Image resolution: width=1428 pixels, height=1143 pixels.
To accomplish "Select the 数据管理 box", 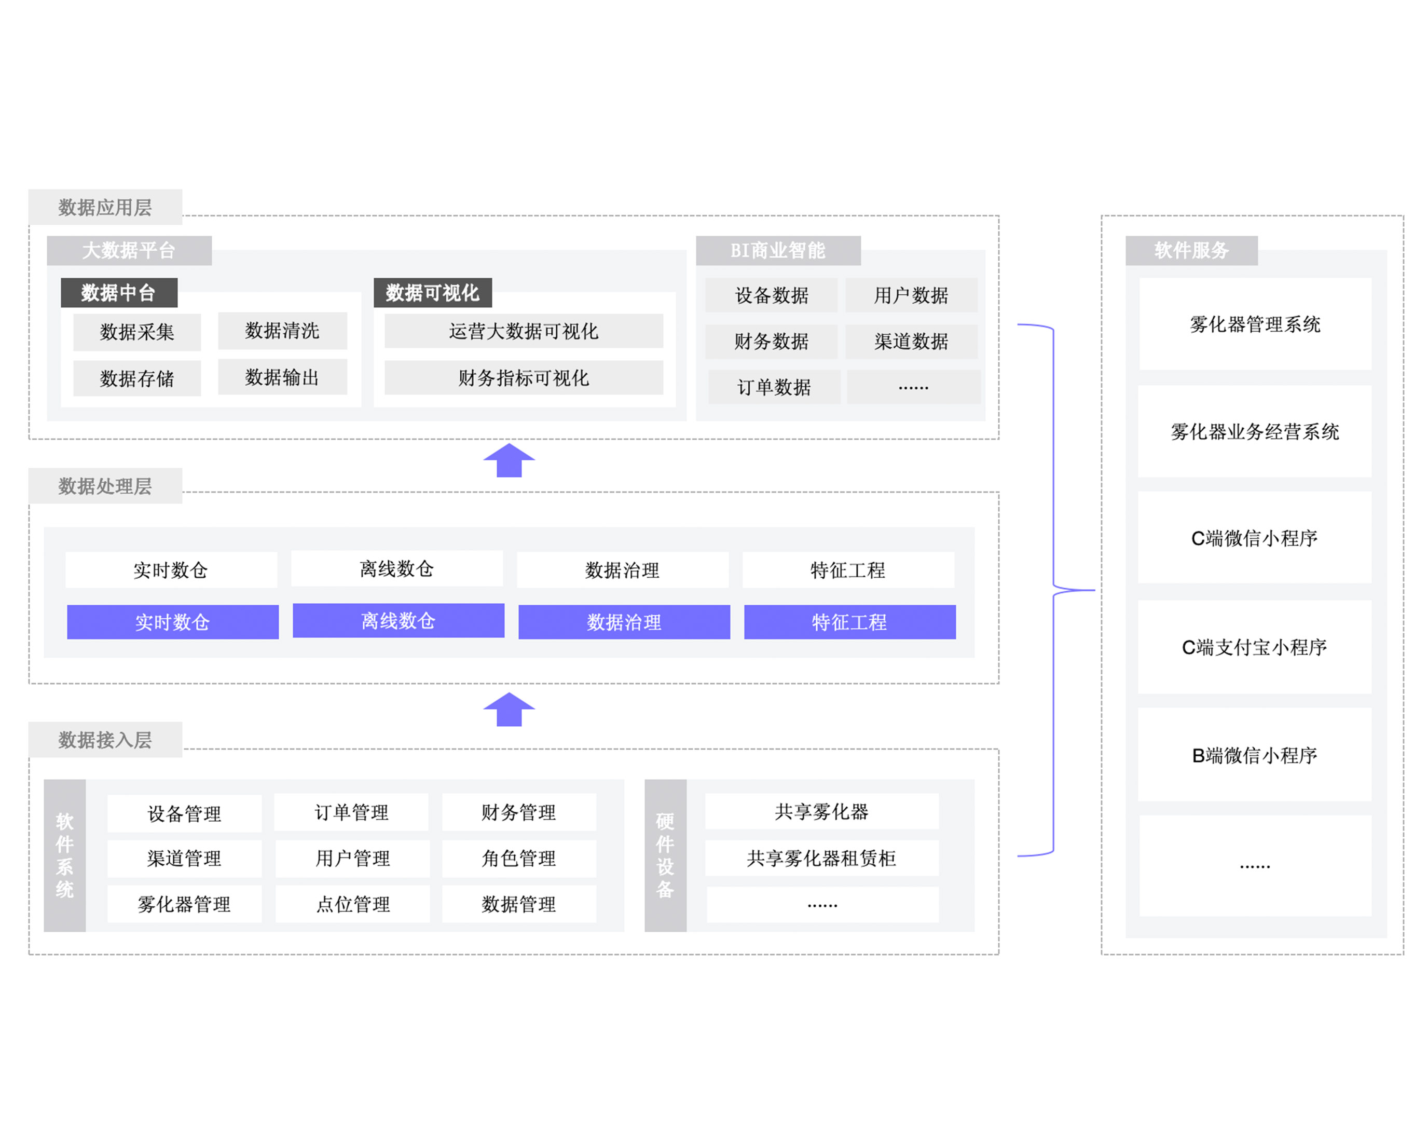I will pos(519,904).
